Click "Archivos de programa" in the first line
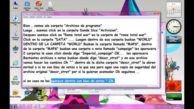Screen dimensions: 194x109 coord(83,26)
